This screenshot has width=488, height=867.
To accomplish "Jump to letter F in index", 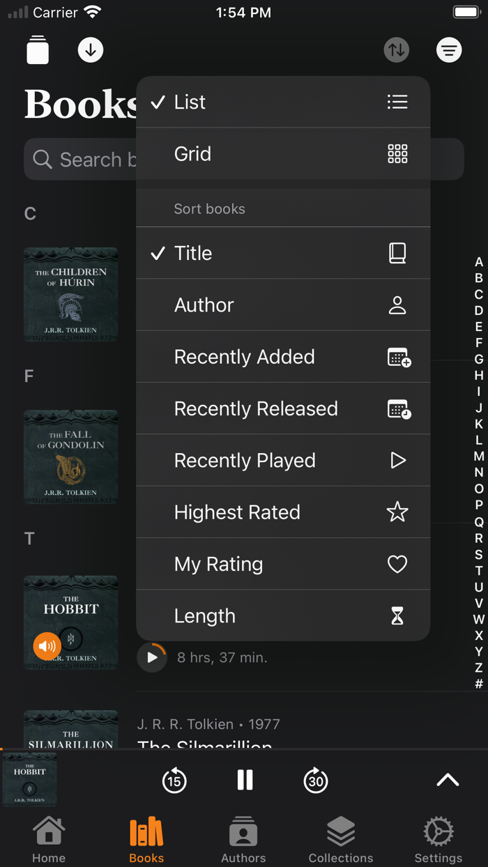I will pyautogui.click(x=479, y=343).
